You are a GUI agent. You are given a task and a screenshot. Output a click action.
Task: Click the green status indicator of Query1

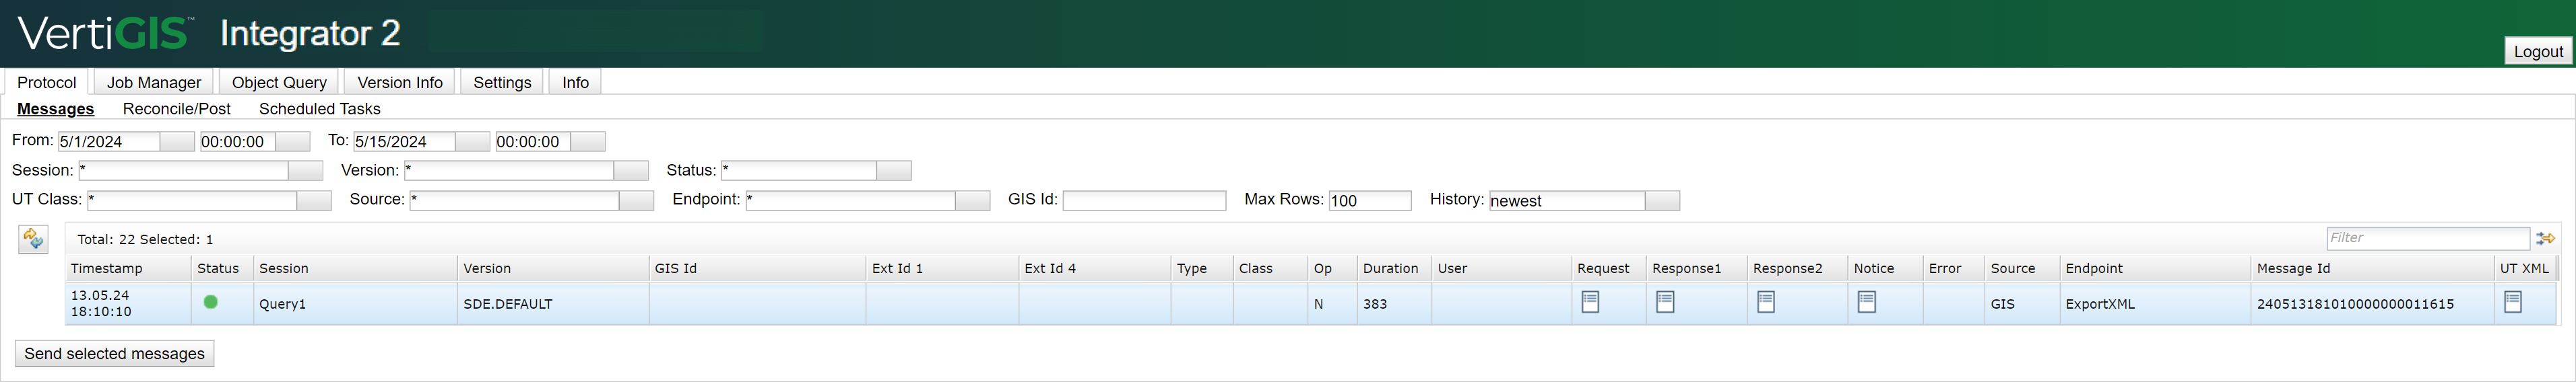(210, 302)
